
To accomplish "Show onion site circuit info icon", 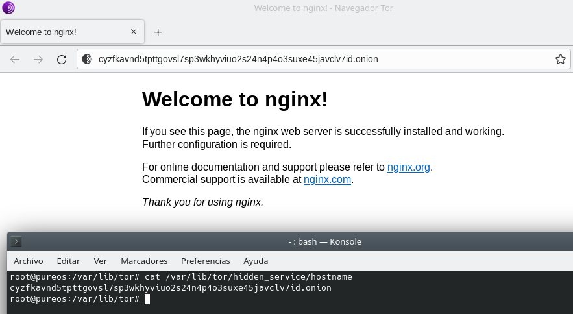I will tap(87, 60).
